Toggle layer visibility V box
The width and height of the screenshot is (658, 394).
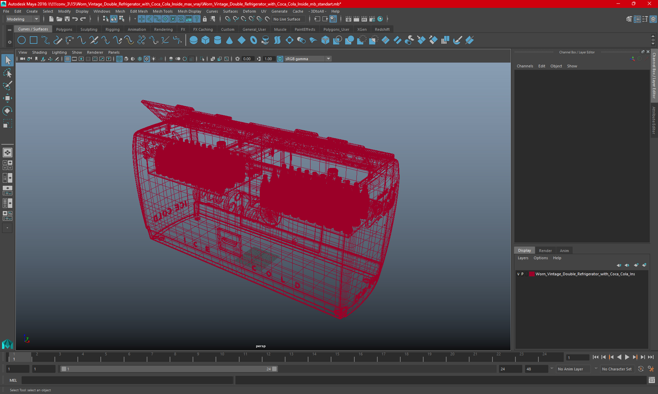518,274
